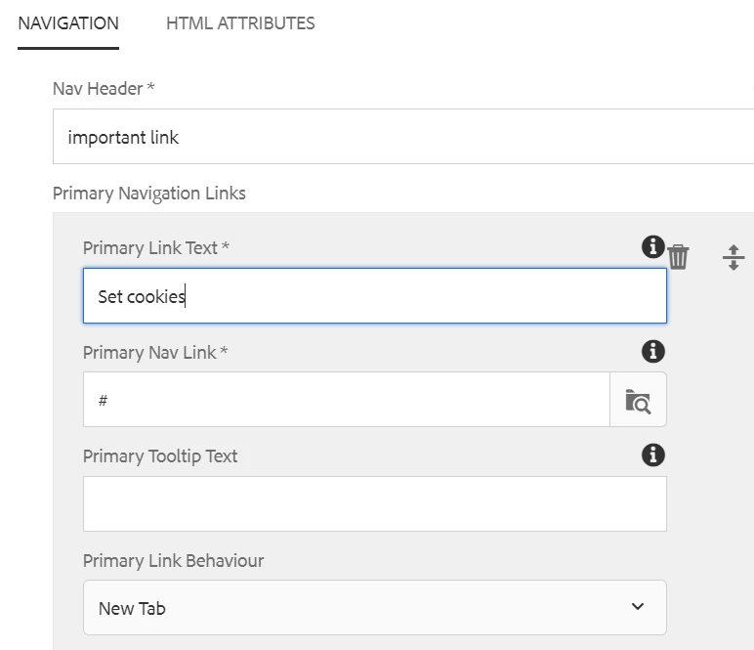Click the Primary Tooltip Text field
754x650 pixels.
pos(375,504)
